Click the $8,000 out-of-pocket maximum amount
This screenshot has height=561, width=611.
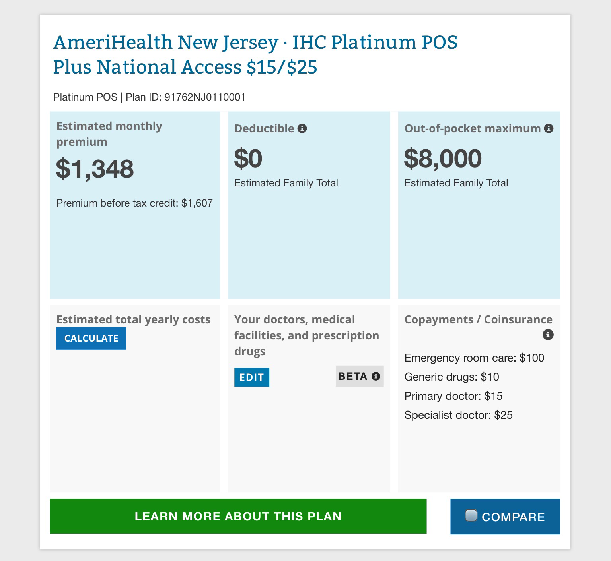point(443,158)
